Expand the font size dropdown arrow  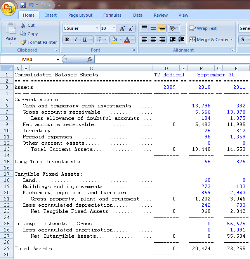114,28
